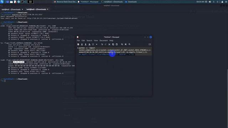Close the Mousepad window with blue button

tap(151, 37)
